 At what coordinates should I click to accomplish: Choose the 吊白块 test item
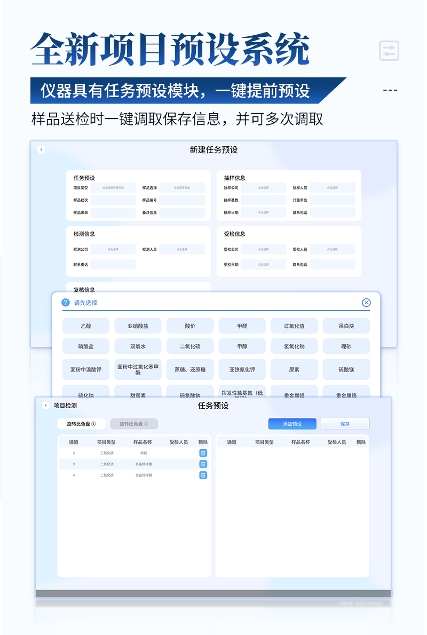[346, 326]
